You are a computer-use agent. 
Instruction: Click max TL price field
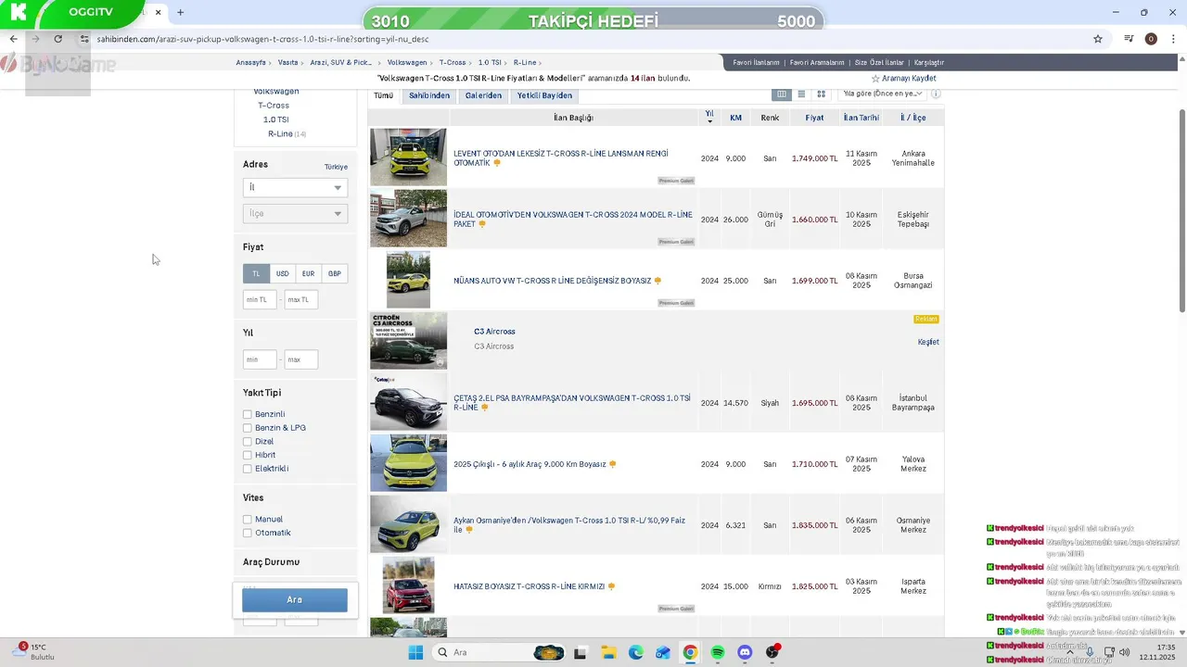coord(301,299)
